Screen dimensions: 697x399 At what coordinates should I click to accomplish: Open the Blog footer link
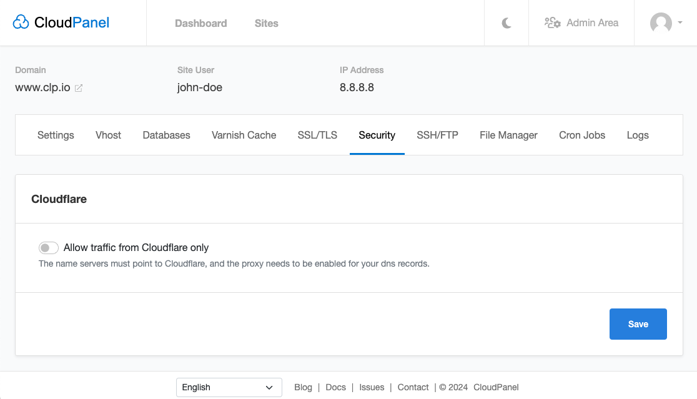[303, 387]
